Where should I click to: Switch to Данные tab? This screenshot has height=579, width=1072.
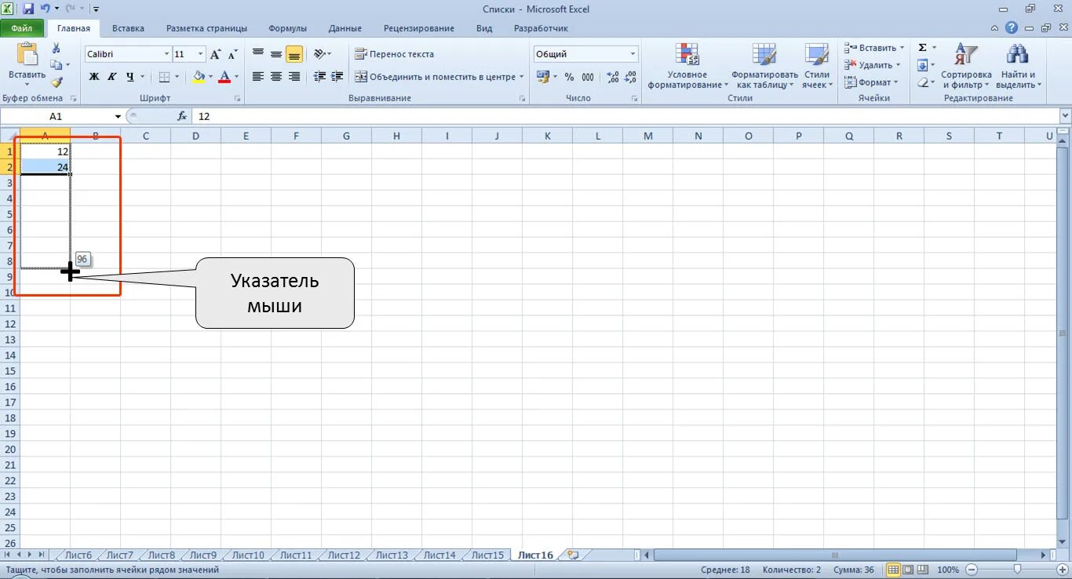345,28
